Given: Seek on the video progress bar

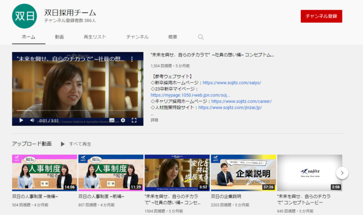Looking at the screenshot, I should (x=78, y=111).
